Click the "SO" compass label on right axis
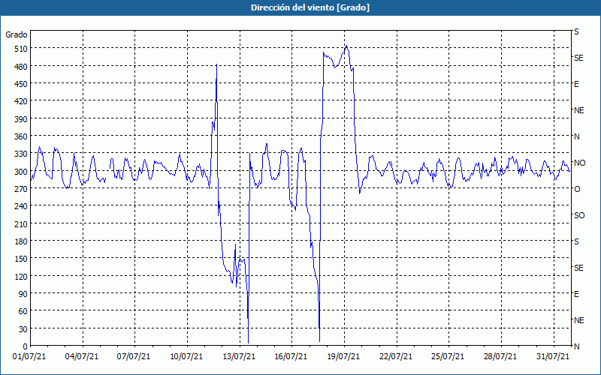Image resolution: width=601 pixels, height=375 pixels. tap(579, 215)
